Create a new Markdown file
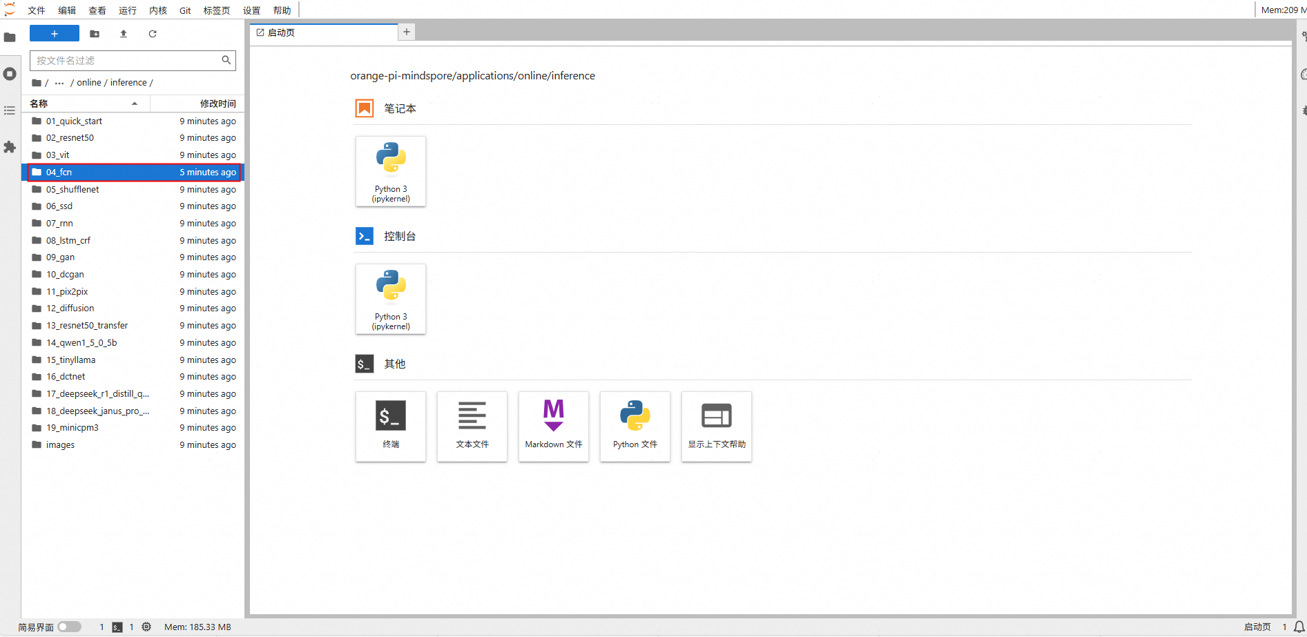The width and height of the screenshot is (1307, 637). pos(554,427)
